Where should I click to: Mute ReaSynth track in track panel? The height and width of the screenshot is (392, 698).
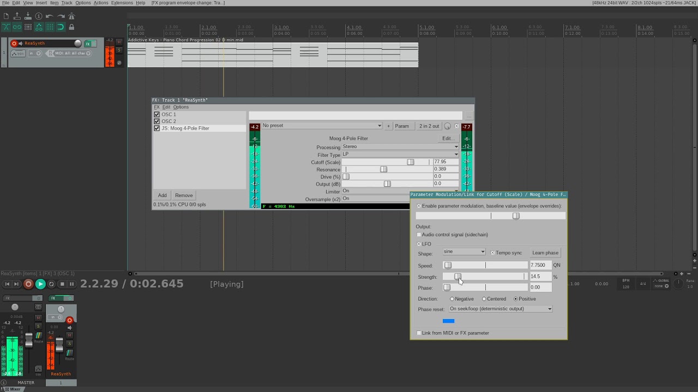[x=119, y=42]
